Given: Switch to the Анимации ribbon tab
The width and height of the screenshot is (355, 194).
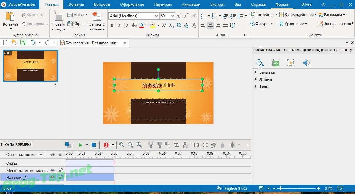Looking at the screenshot, I should [191, 4].
